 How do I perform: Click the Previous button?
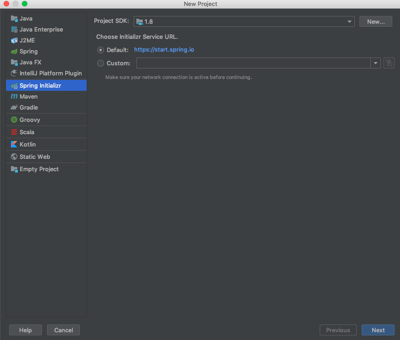pyautogui.click(x=338, y=330)
